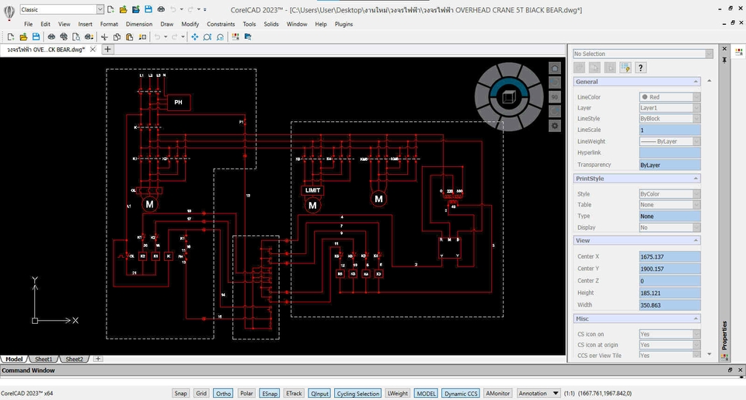The width and height of the screenshot is (746, 400).
Task: Click the LineScale value field
Action: (x=669, y=130)
